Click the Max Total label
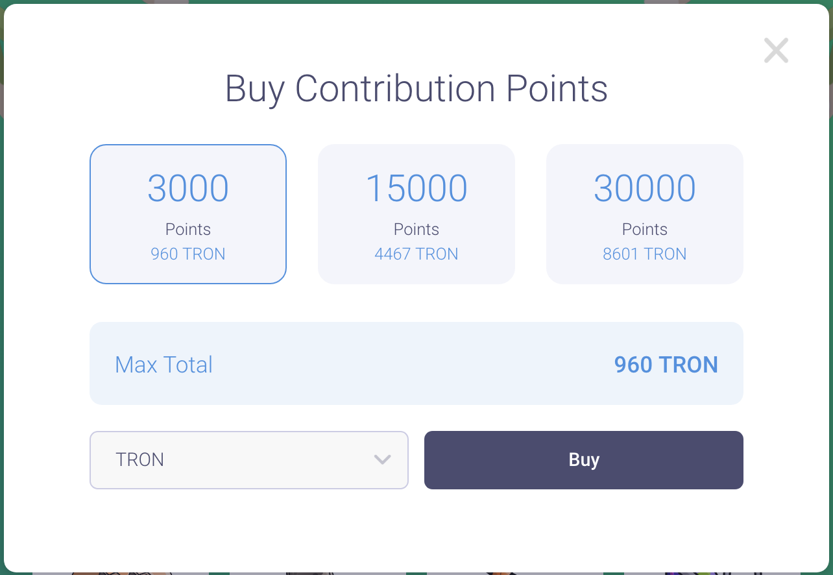Screen dimensions: 833x575 [x=163, y=365]
